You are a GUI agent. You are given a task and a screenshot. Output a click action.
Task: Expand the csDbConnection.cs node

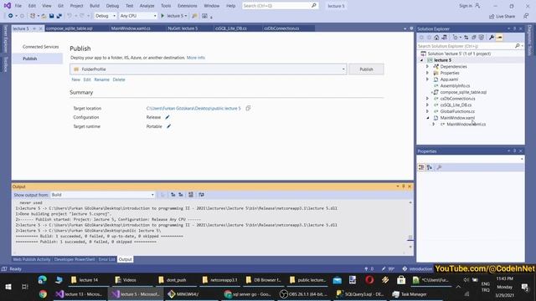coord(427,99)
